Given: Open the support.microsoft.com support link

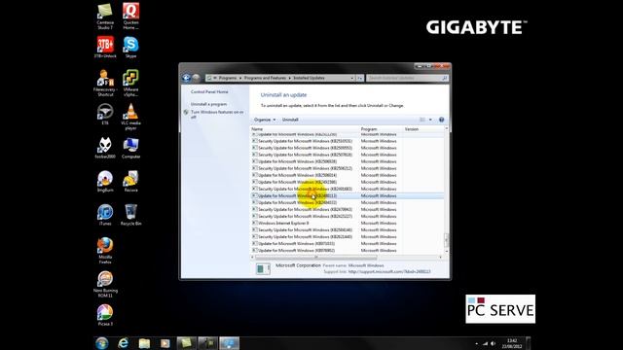Looking at the screenshot, I should point(389,272).
